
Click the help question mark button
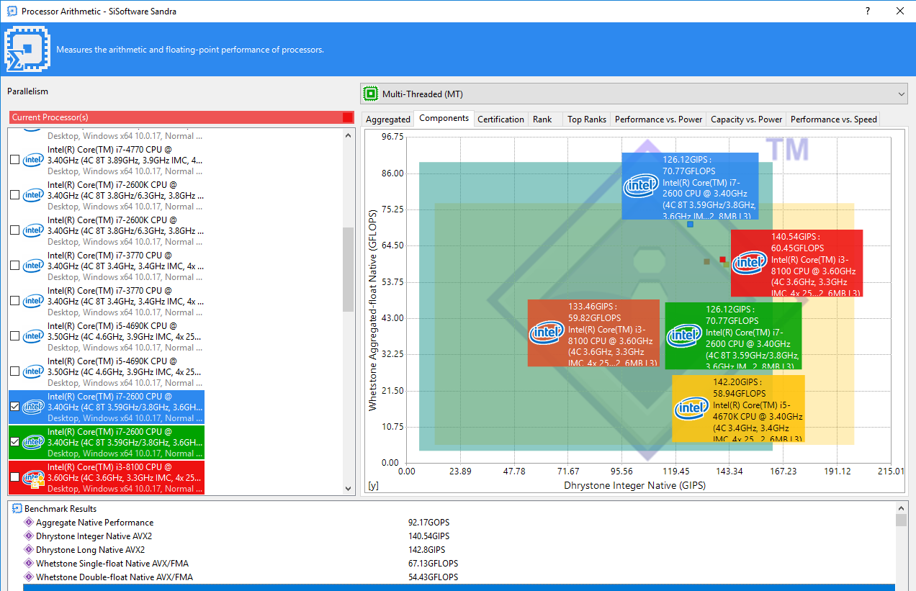(868, 11)
